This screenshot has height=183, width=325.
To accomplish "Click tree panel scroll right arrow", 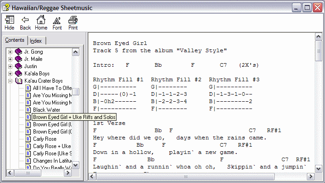I will [68, 173].
